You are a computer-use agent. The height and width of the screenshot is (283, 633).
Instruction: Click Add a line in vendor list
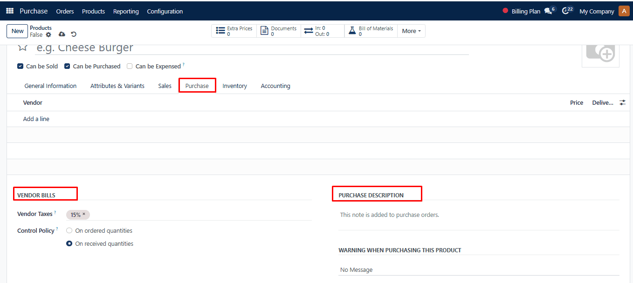click(x=36, y=119)
